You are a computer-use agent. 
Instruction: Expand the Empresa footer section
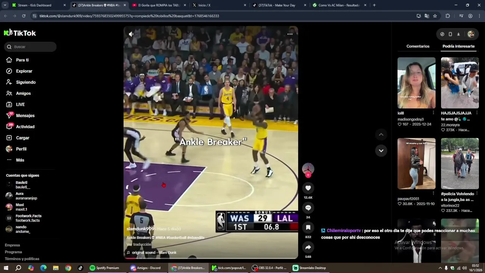tap(13, 245)
